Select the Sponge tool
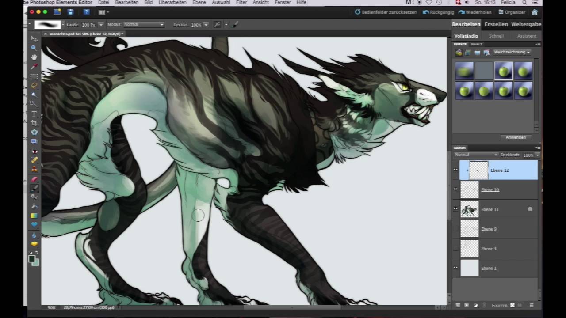Viewport: 566px width, 318px height. coord(34,244)
